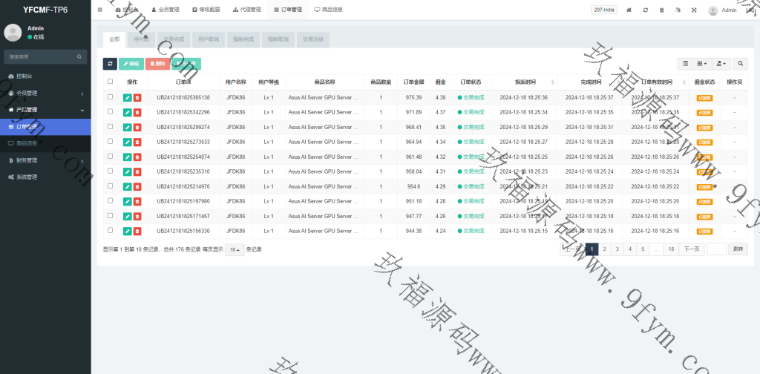The height and width of the screenshot is (374, 760).
Task: Select the checkbox for order UB2412181825156330
Action: 111,230
